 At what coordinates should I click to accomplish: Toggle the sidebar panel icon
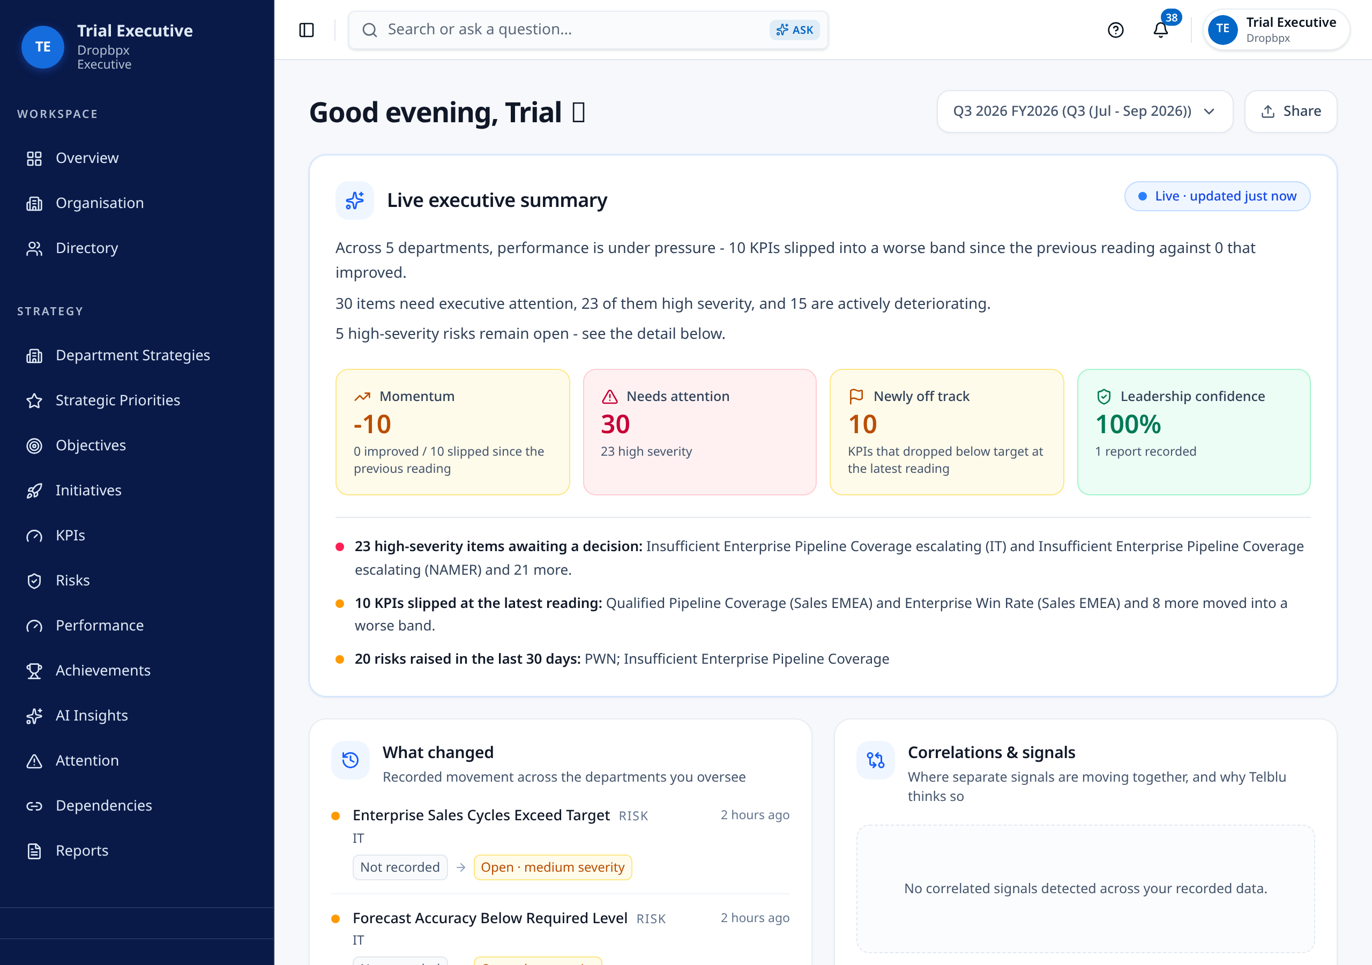click(x=307, y=30)
